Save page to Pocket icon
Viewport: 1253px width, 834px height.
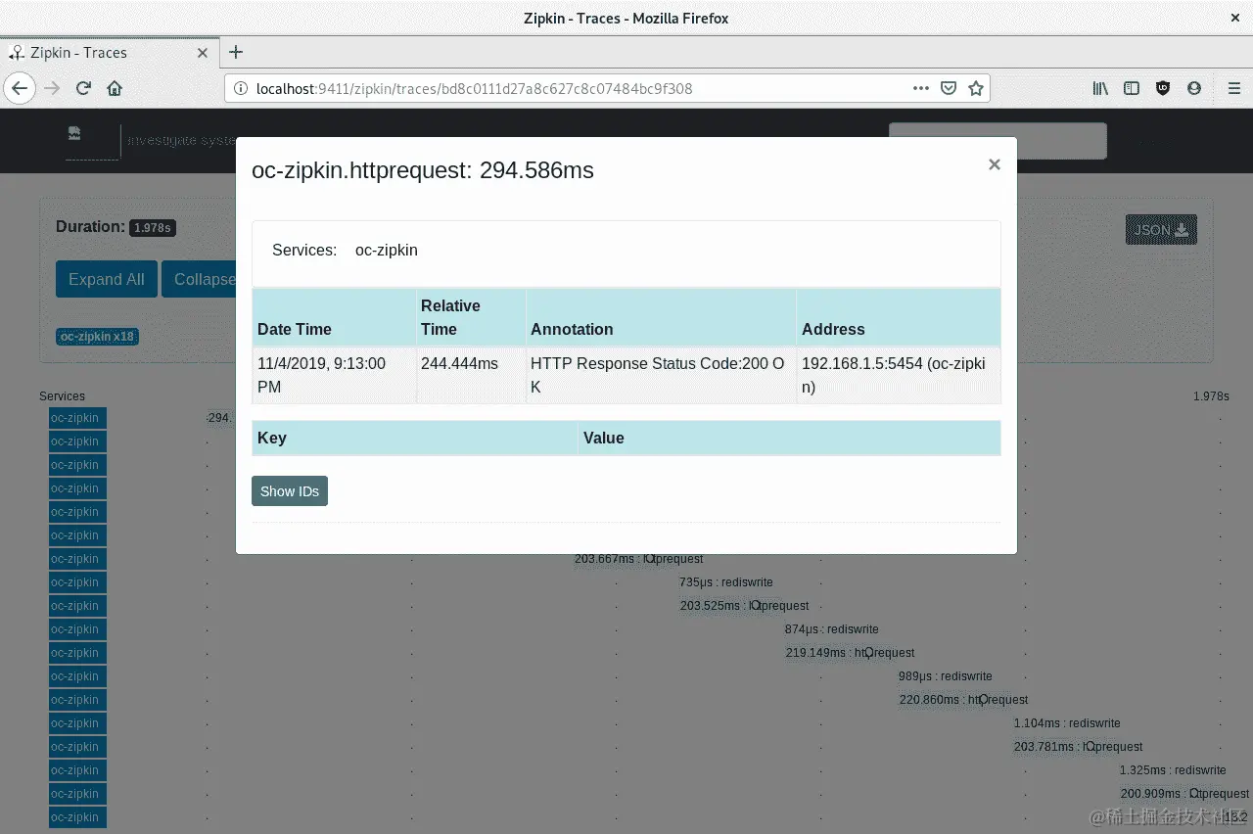949,88
